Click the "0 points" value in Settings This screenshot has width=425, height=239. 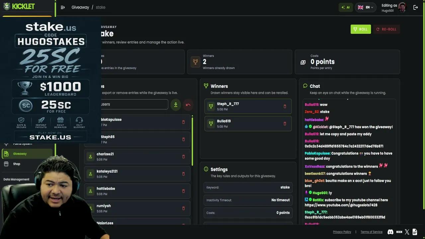[283, 213]
